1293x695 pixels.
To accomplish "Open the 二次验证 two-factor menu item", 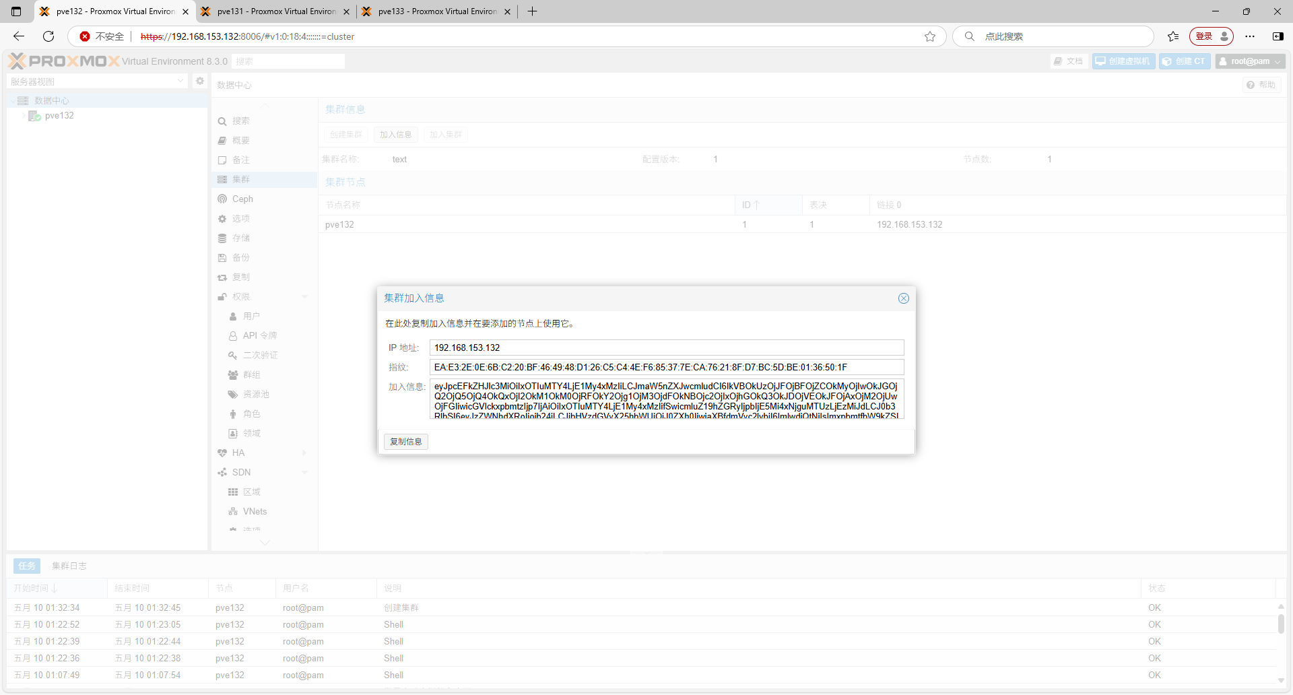I will pos(264,356).
